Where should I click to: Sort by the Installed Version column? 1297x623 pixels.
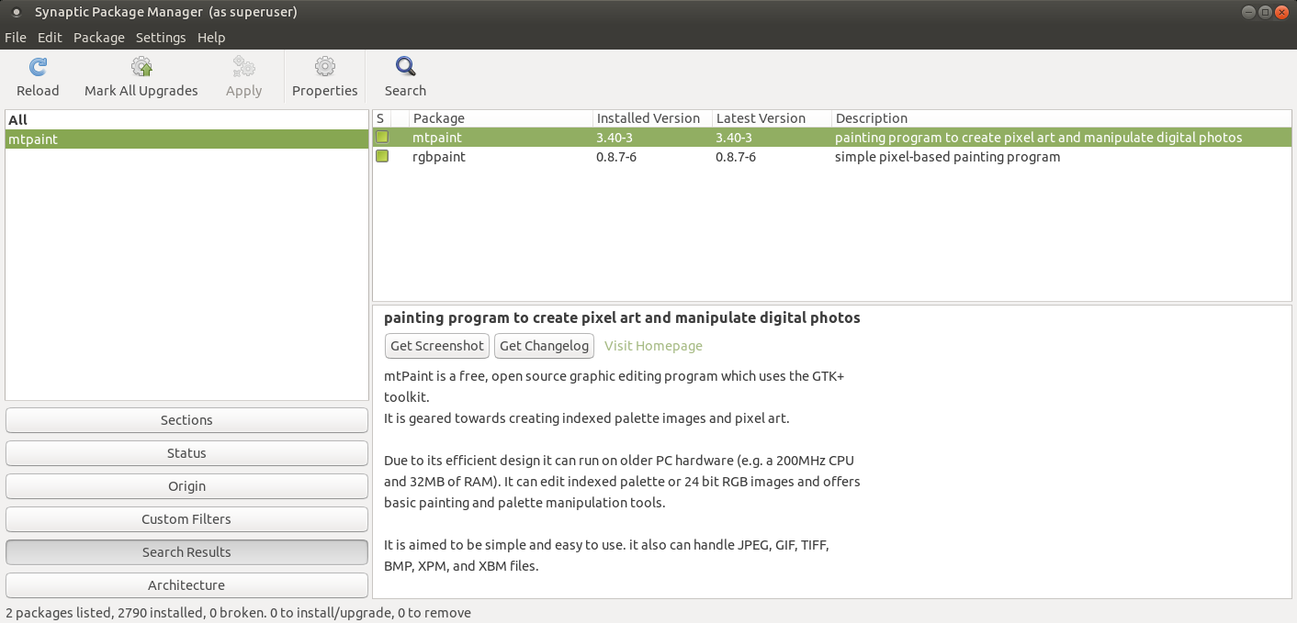coord(648,118)
